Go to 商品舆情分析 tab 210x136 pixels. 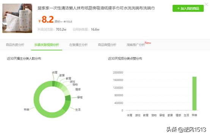coord(107,45)
